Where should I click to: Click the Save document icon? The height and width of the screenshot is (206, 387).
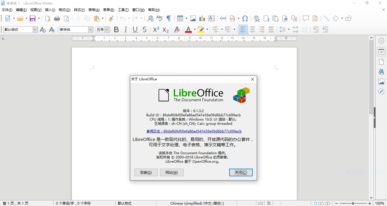(x=33, y=19)
